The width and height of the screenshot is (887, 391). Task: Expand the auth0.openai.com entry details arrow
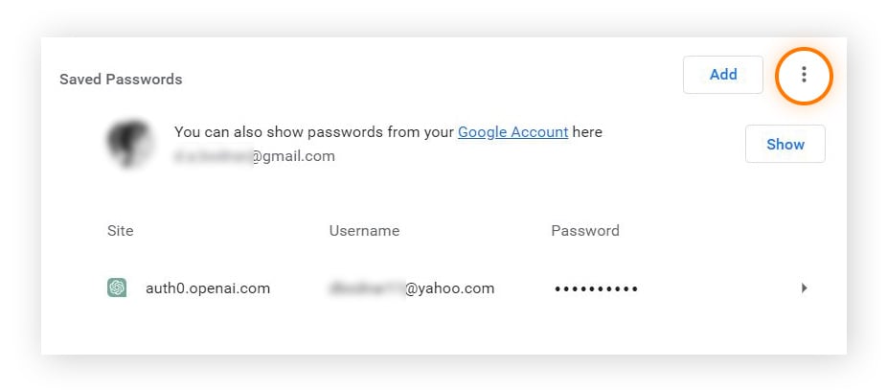[x=805, y=287]
